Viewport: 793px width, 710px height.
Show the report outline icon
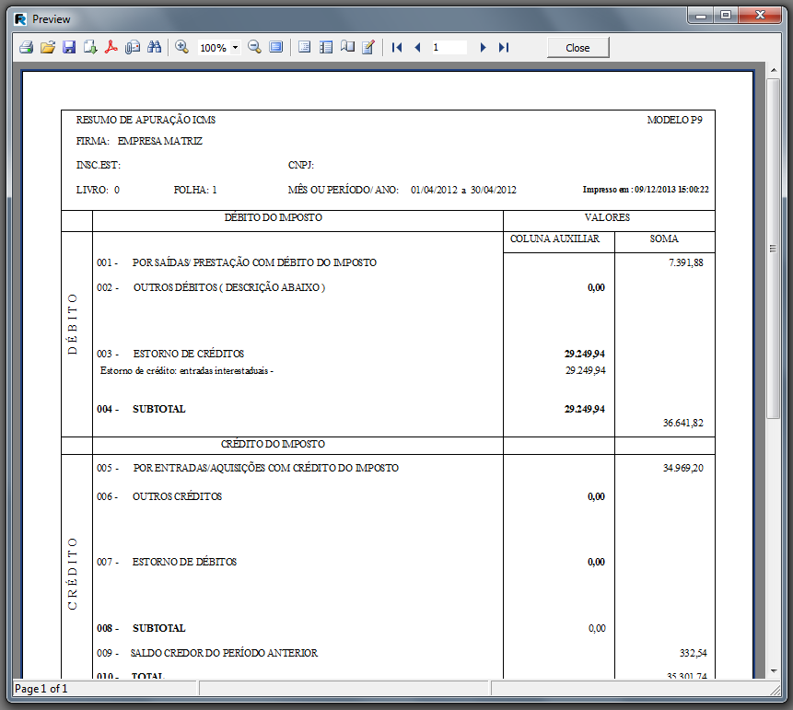click(x=305, y=48)
